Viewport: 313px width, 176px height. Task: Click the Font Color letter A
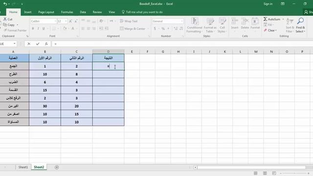73,29
